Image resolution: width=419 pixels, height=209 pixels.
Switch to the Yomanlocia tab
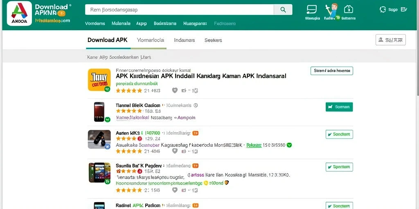151,40
